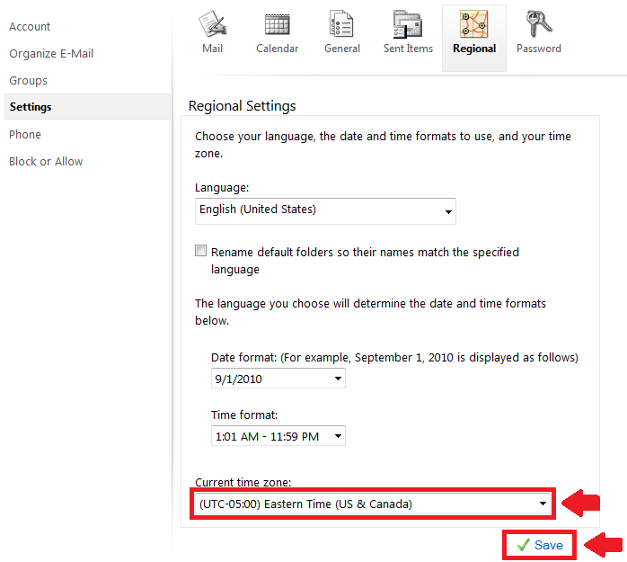Open the Mail settings icon
Viewport: 627px width, 562px height.
212,23
